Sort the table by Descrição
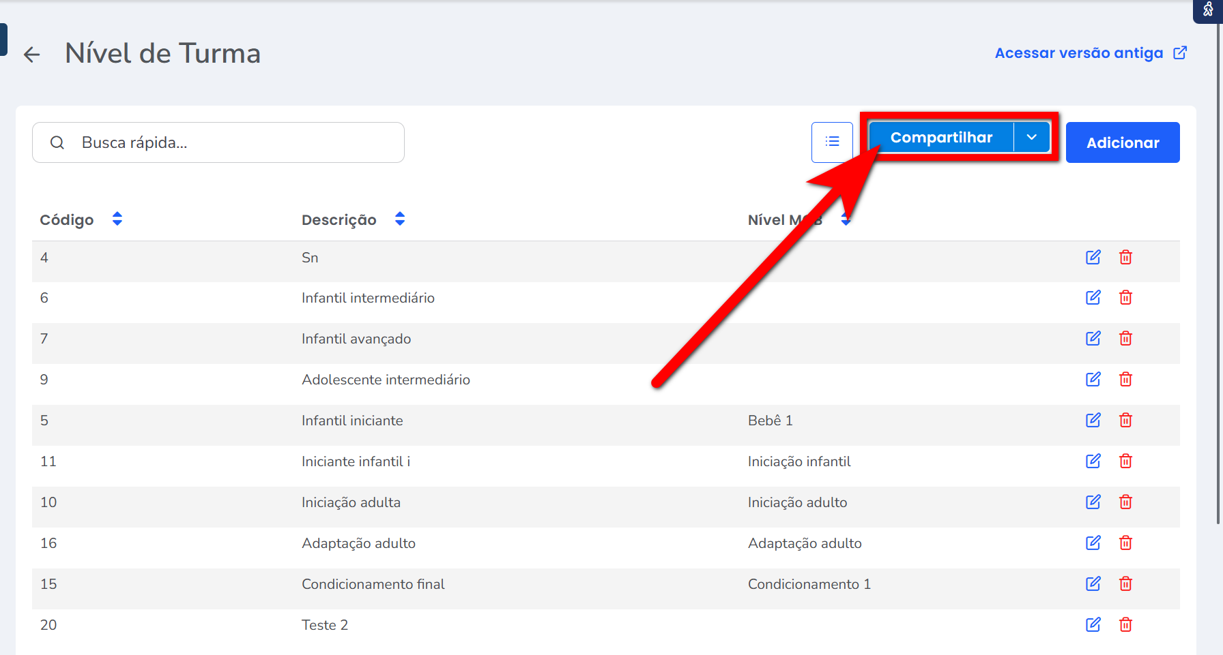This screenshot has height=655, width=1223. pyautogui.click(x=400, y=219)
